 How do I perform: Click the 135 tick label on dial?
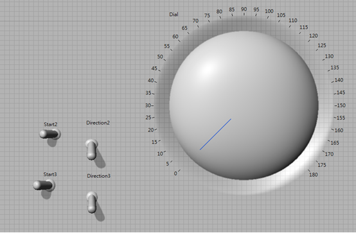pos(335,67)
